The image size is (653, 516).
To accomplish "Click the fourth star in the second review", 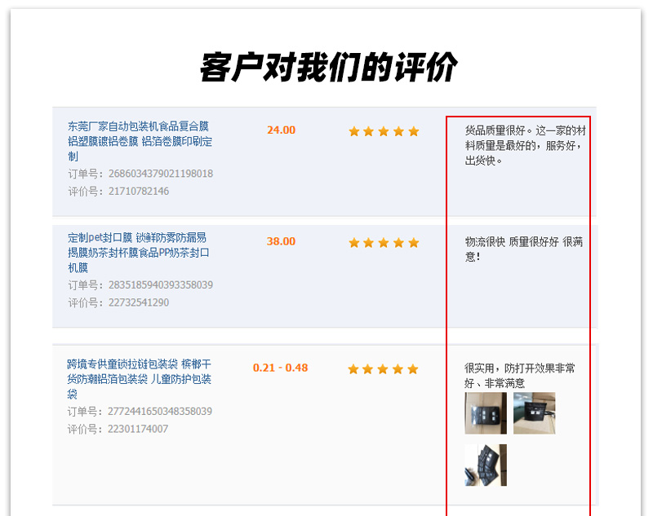I will [398, 243].
